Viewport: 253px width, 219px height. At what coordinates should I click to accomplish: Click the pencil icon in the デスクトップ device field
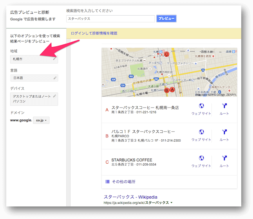point(54,96)
